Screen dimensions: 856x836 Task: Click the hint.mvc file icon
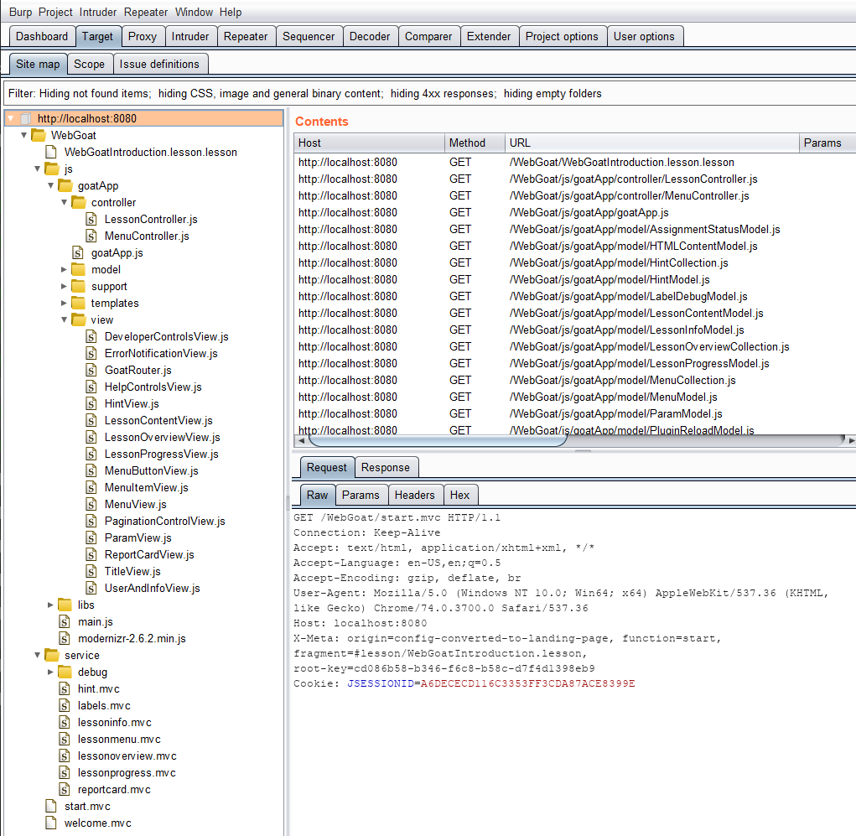coord(65,689)
